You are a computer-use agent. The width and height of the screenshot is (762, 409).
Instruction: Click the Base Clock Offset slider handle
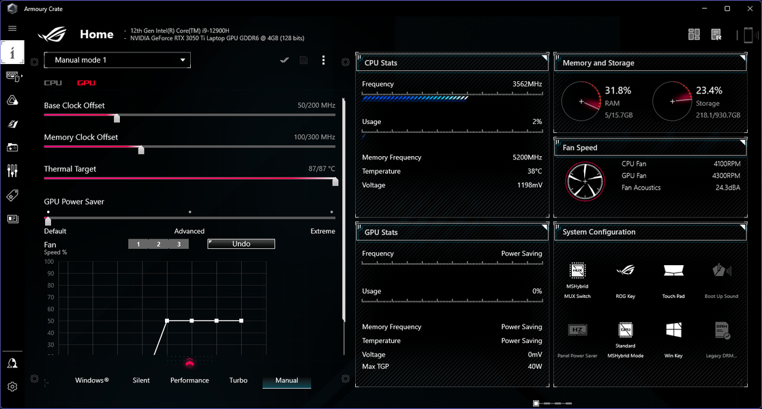tap(117, 118)
